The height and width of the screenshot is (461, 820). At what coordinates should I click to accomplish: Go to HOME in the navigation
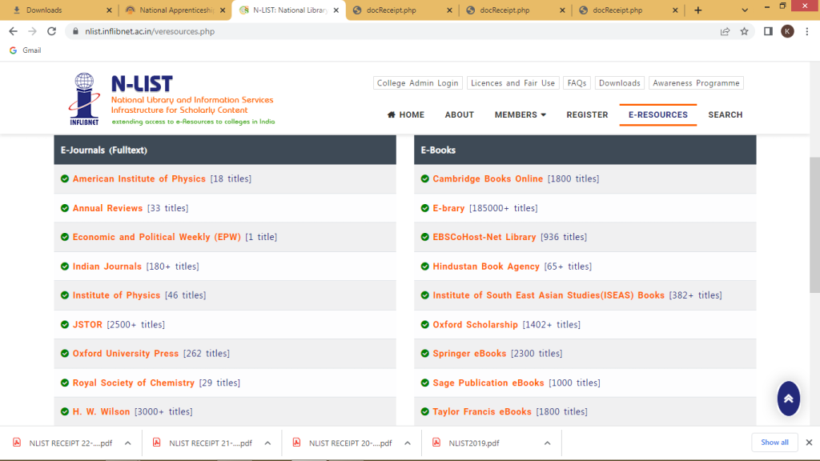click(406, 114)
